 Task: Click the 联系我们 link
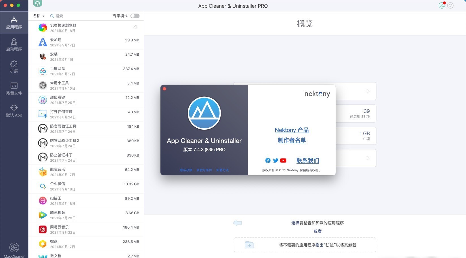308,161
